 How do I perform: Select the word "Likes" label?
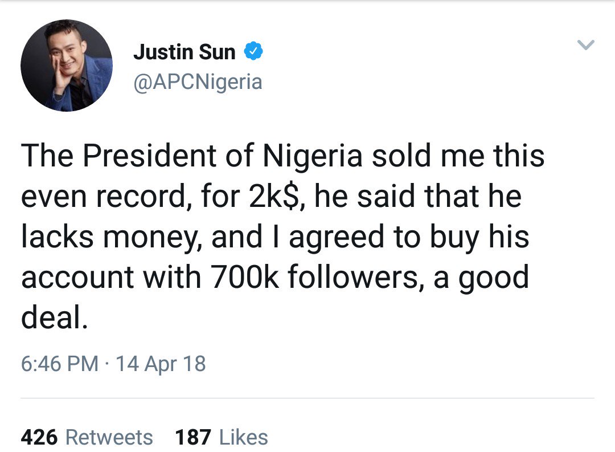click(x=244, y=437)
